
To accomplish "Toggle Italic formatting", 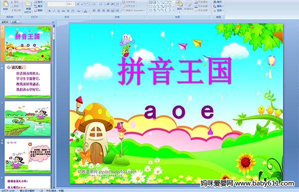I will 54,11.
